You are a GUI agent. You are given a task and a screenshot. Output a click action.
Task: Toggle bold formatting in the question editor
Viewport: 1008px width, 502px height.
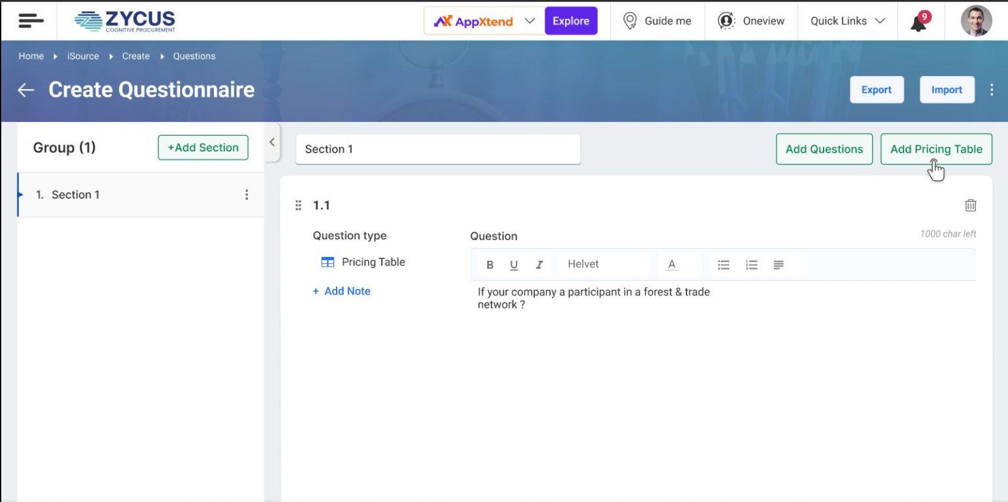pyautogui.click(x=490, y=264)
